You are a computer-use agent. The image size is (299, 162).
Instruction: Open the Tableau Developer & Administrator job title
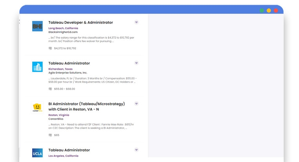pyautogui.click(x=80, y=23)
